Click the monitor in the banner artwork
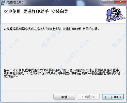This screenshot has height=103, width=127. coord(116,11)
